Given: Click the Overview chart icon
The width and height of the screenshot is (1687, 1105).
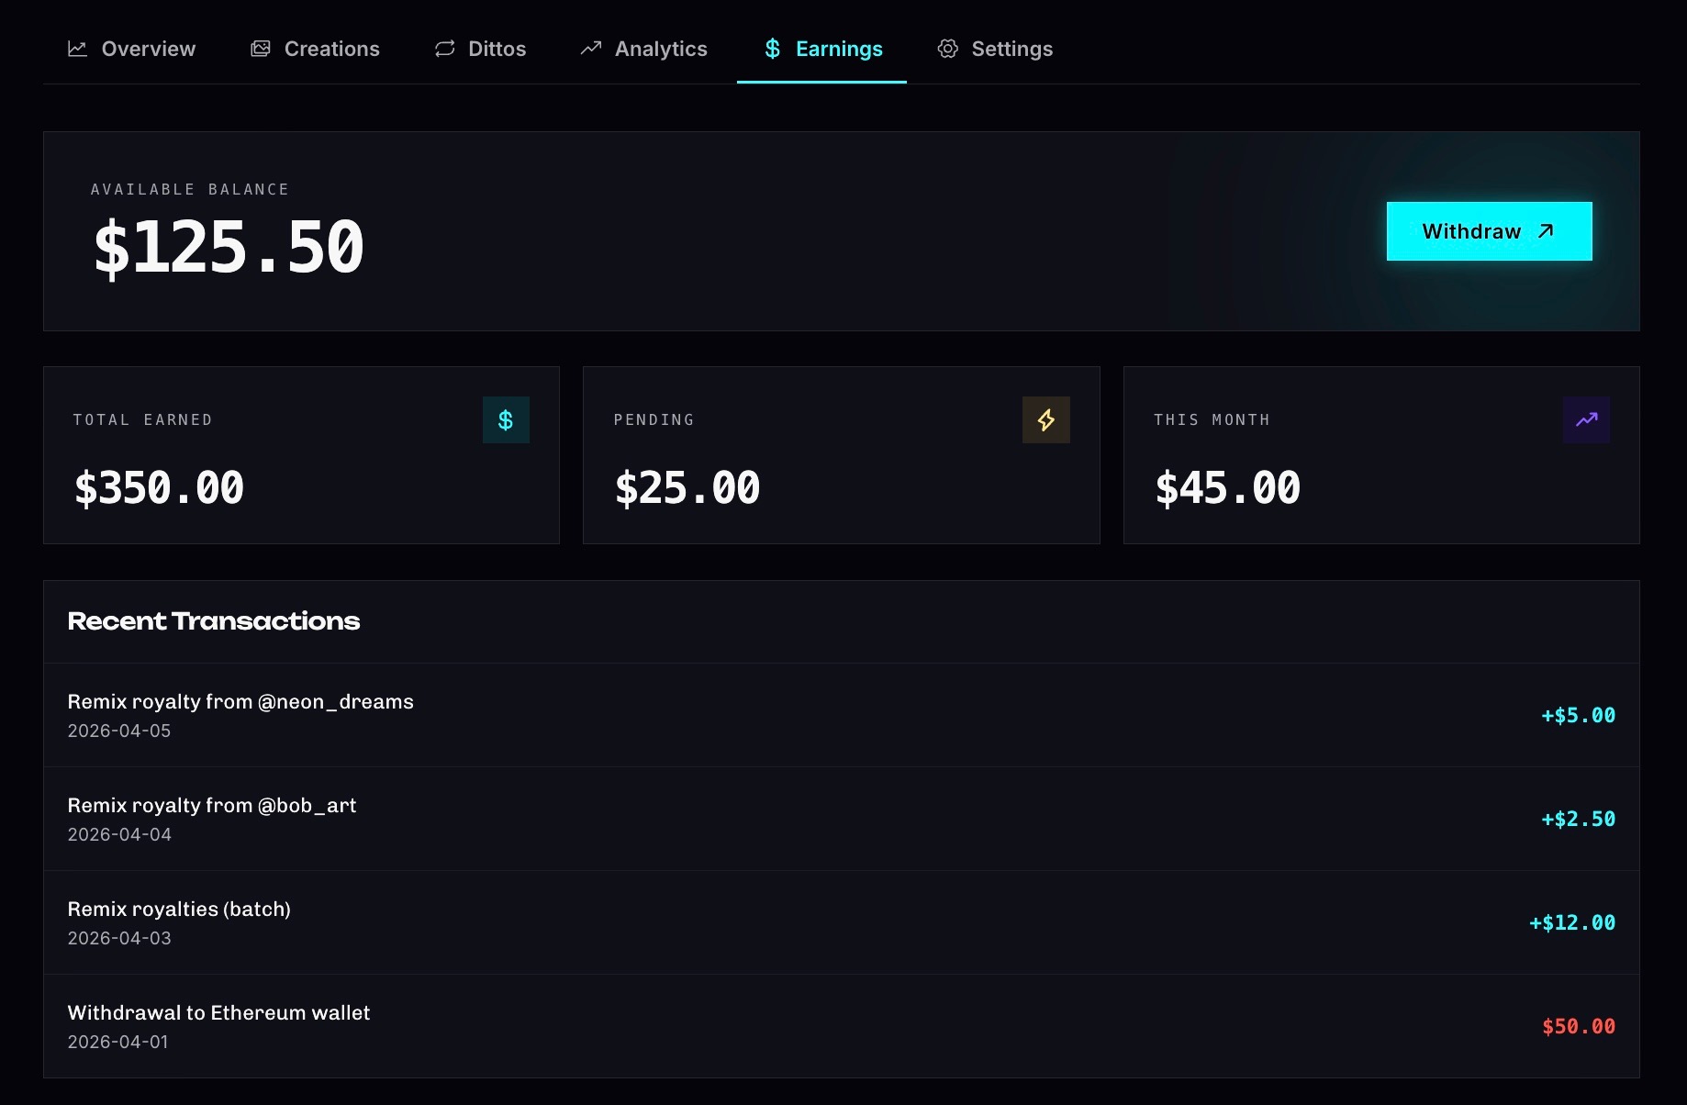Looking at the screenshot, I should [x=78, y=49].
